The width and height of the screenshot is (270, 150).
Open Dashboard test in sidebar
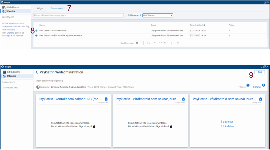tap(10, 88)
